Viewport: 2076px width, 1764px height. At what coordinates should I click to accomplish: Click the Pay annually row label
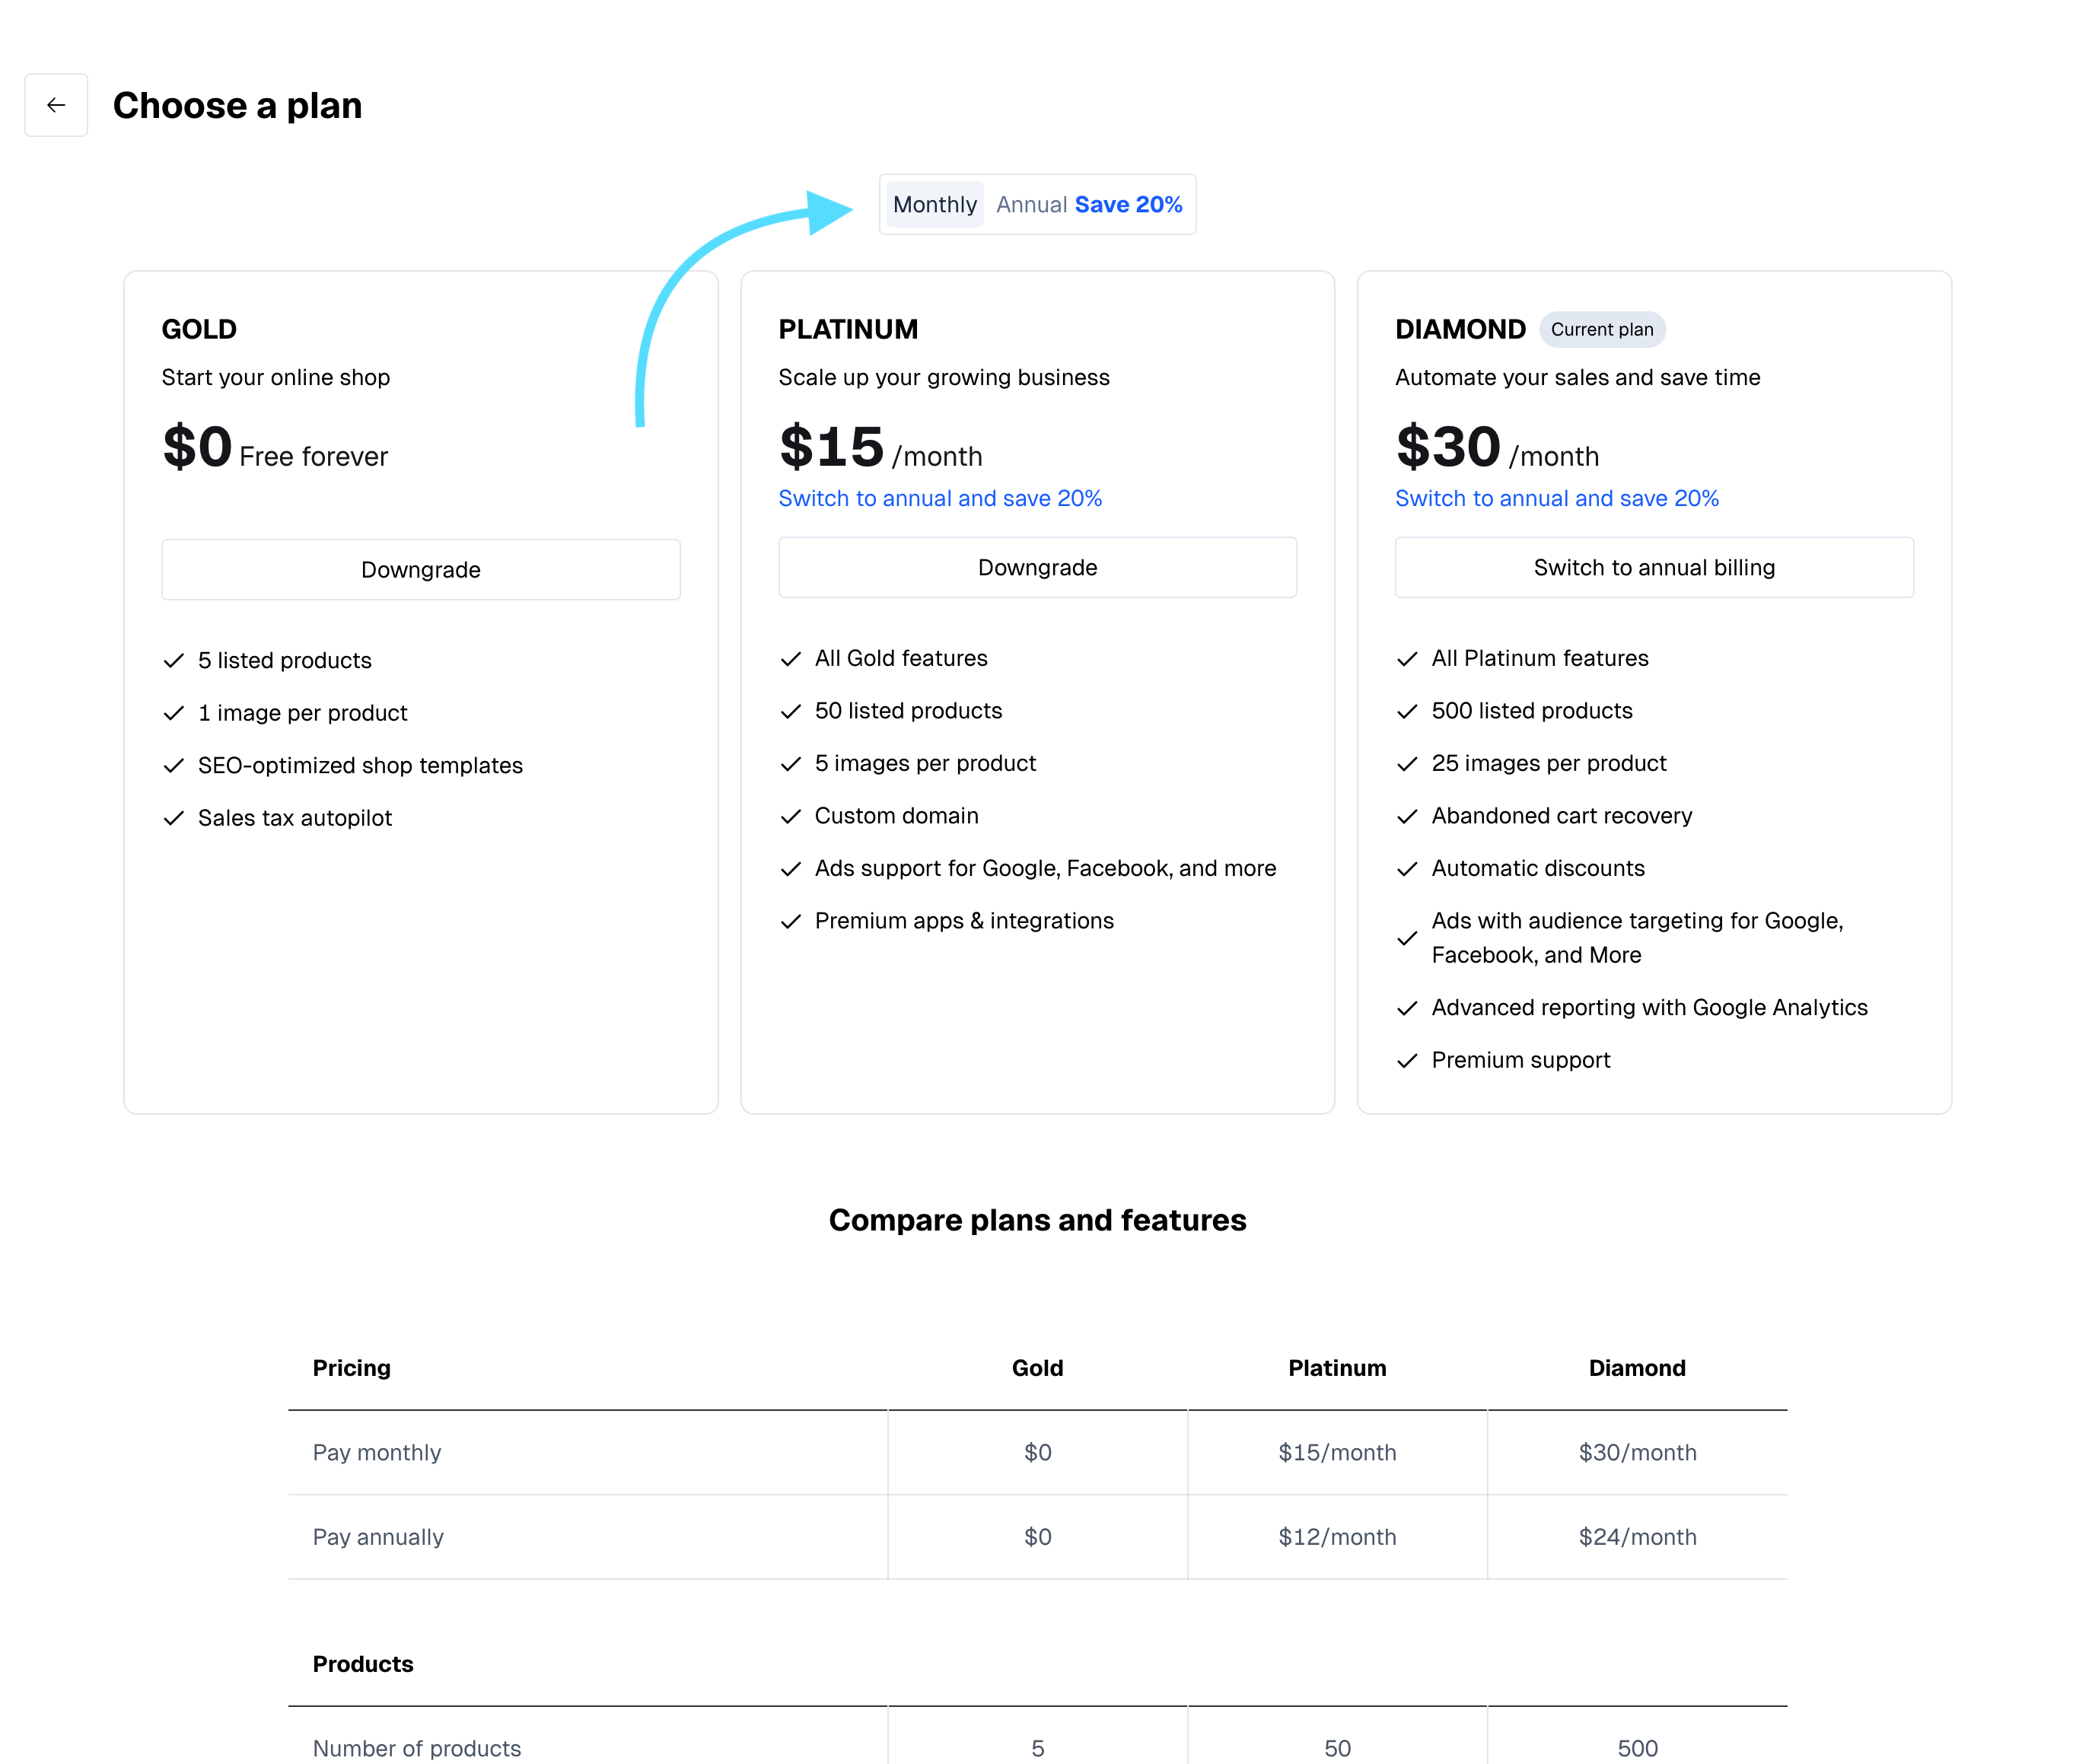[x=378, y=1537]
